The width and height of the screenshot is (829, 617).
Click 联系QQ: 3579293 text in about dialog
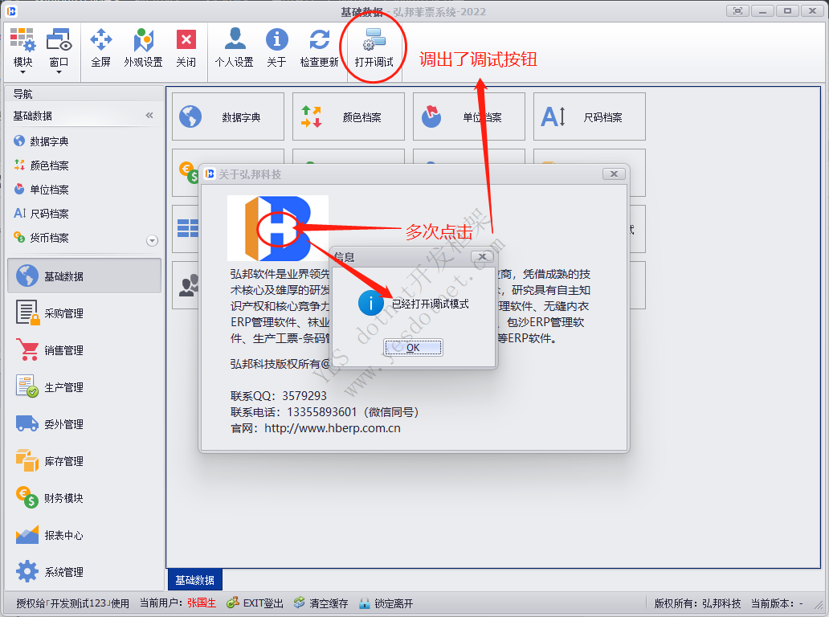click(x=279, y=396)
